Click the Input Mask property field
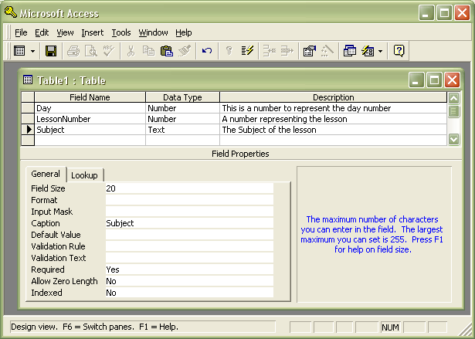The width and height of the screenshot is (475, 339). (x=189, y=212)
